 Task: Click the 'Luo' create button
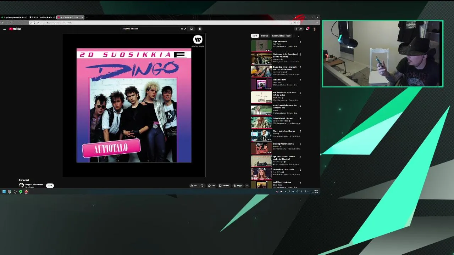tap(299, 29)
